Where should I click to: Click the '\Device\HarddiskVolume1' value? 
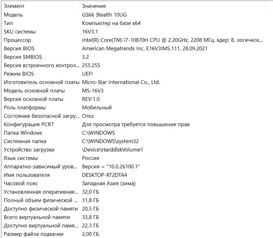coord(112,150)
